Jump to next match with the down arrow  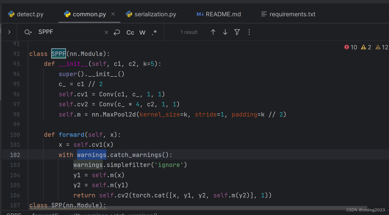click(225, 32)
